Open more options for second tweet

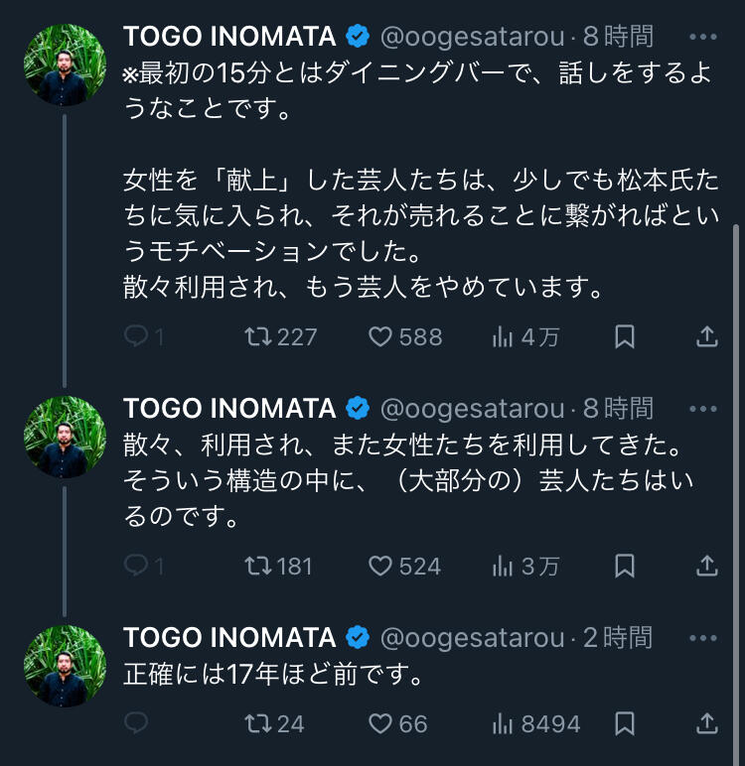[702, 408]
